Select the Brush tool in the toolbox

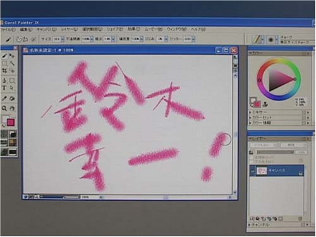coord(4,56)
